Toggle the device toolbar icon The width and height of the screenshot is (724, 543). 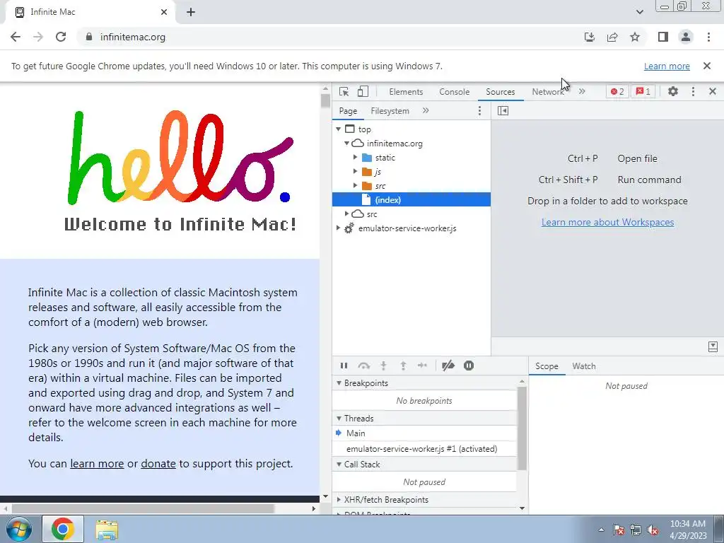pos(363,91)
